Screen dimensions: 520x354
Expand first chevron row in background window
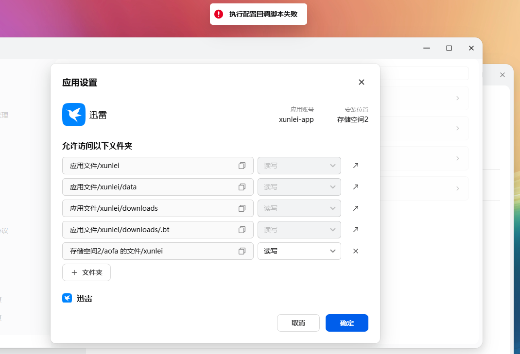[x=458, y=98]
